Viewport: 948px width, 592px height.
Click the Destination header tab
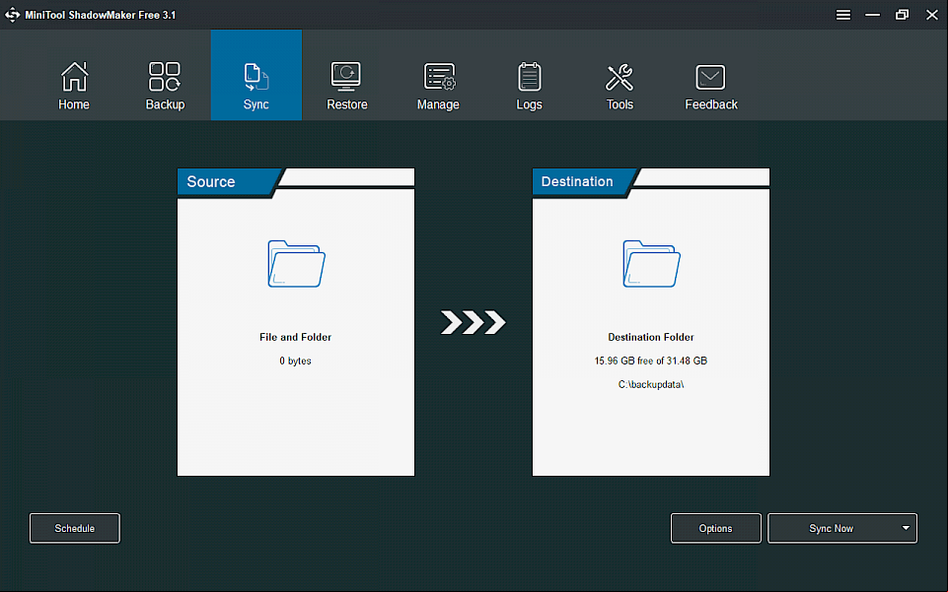point(582,181)
